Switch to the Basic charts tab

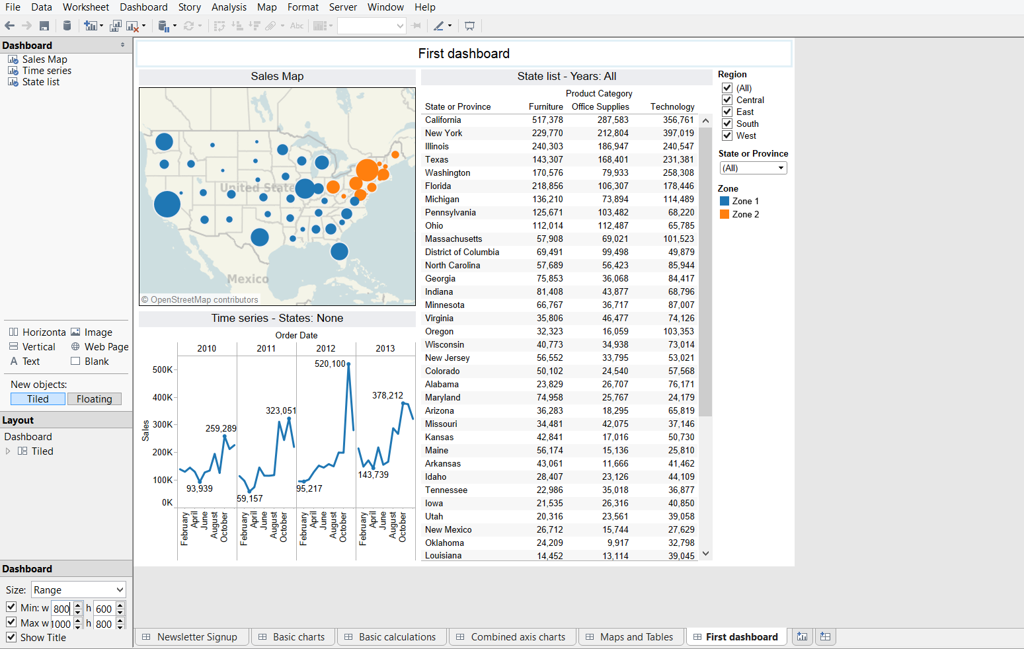292,637
